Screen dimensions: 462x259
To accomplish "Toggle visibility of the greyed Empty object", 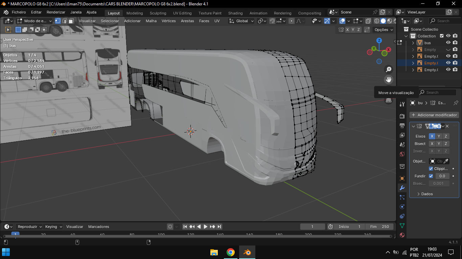I will tap(448, 50).
